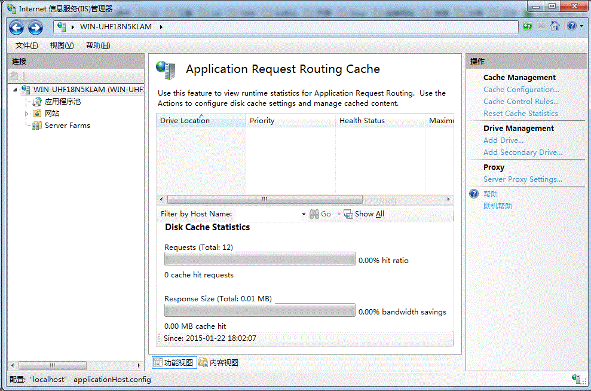This screenshot has width=591, height=391.
Task: Open the address bar arrow after WIN-UHF18N5KLAM
Action: pos(161,27)
